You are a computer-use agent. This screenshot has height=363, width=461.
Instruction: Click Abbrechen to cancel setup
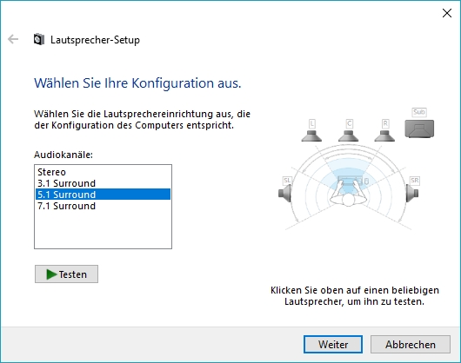411,344
